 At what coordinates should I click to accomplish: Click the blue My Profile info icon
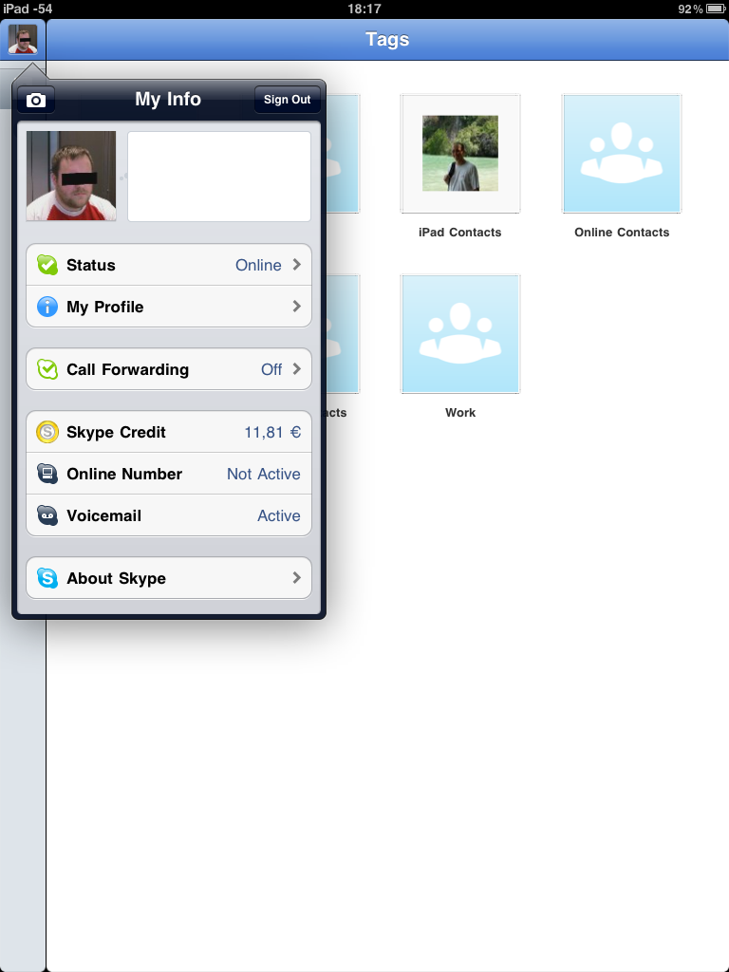click(x=47, y=308)
